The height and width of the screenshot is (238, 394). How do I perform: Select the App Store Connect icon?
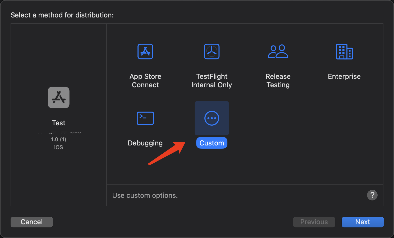145,52
